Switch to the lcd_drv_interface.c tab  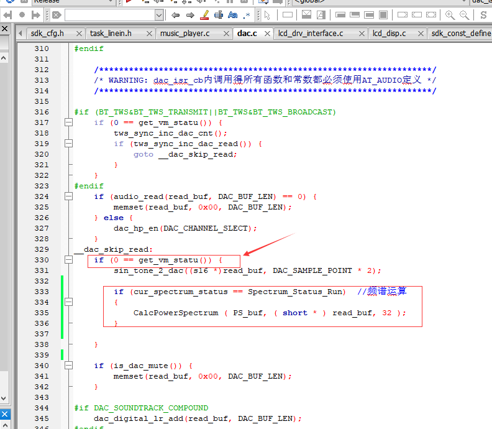point(311,34)
